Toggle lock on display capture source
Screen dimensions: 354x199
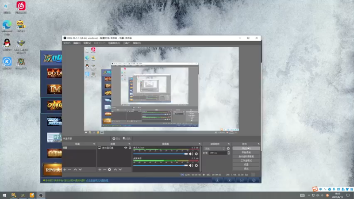pos(130,148)
